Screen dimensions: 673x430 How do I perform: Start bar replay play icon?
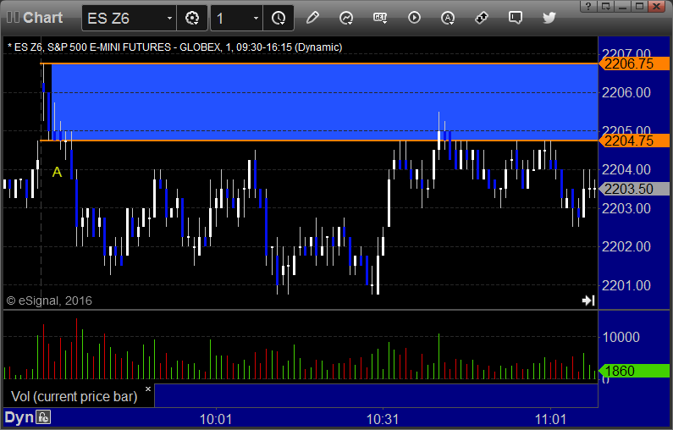[414, 18]
